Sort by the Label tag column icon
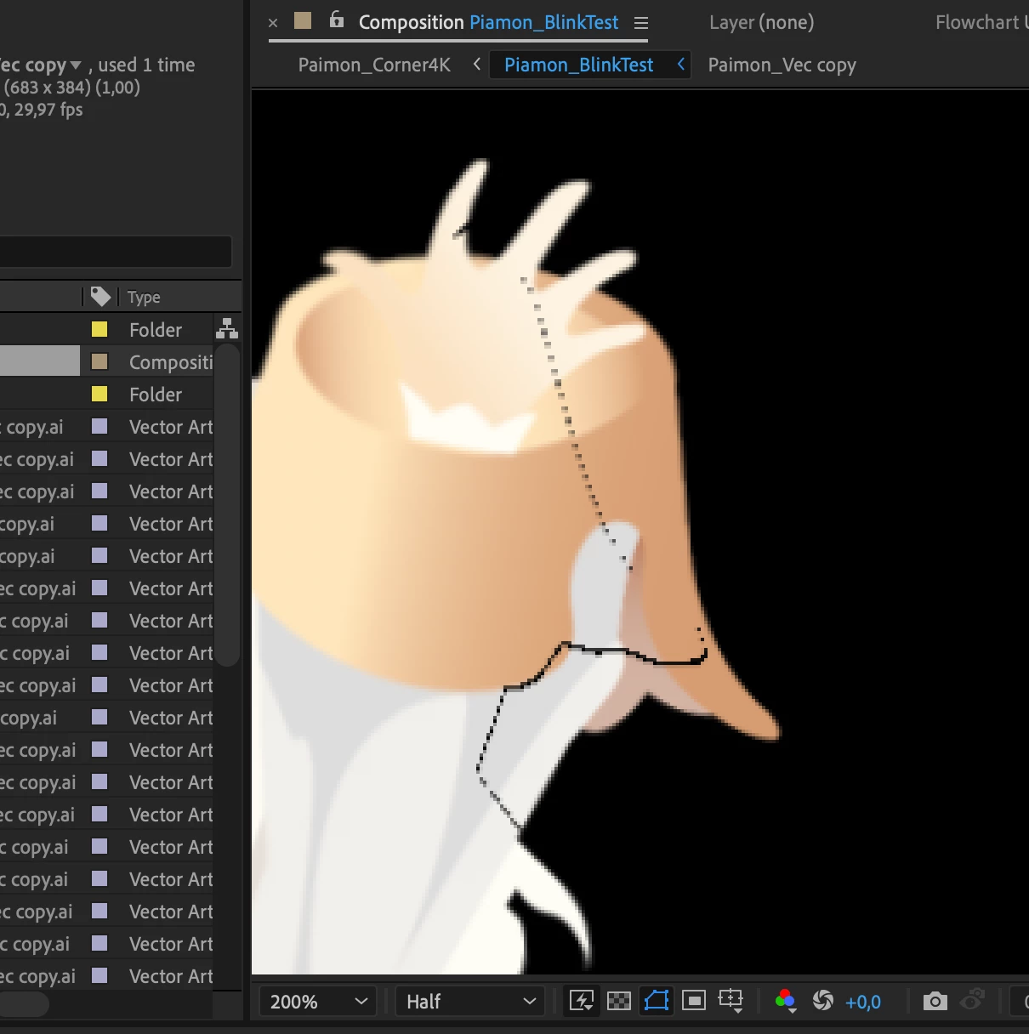1029x1034 pixels. pos(101,296)
